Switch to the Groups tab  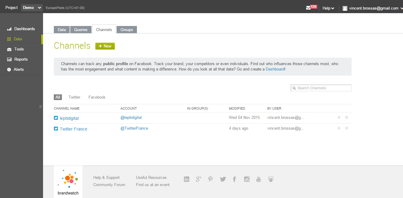tap(127, 30)
